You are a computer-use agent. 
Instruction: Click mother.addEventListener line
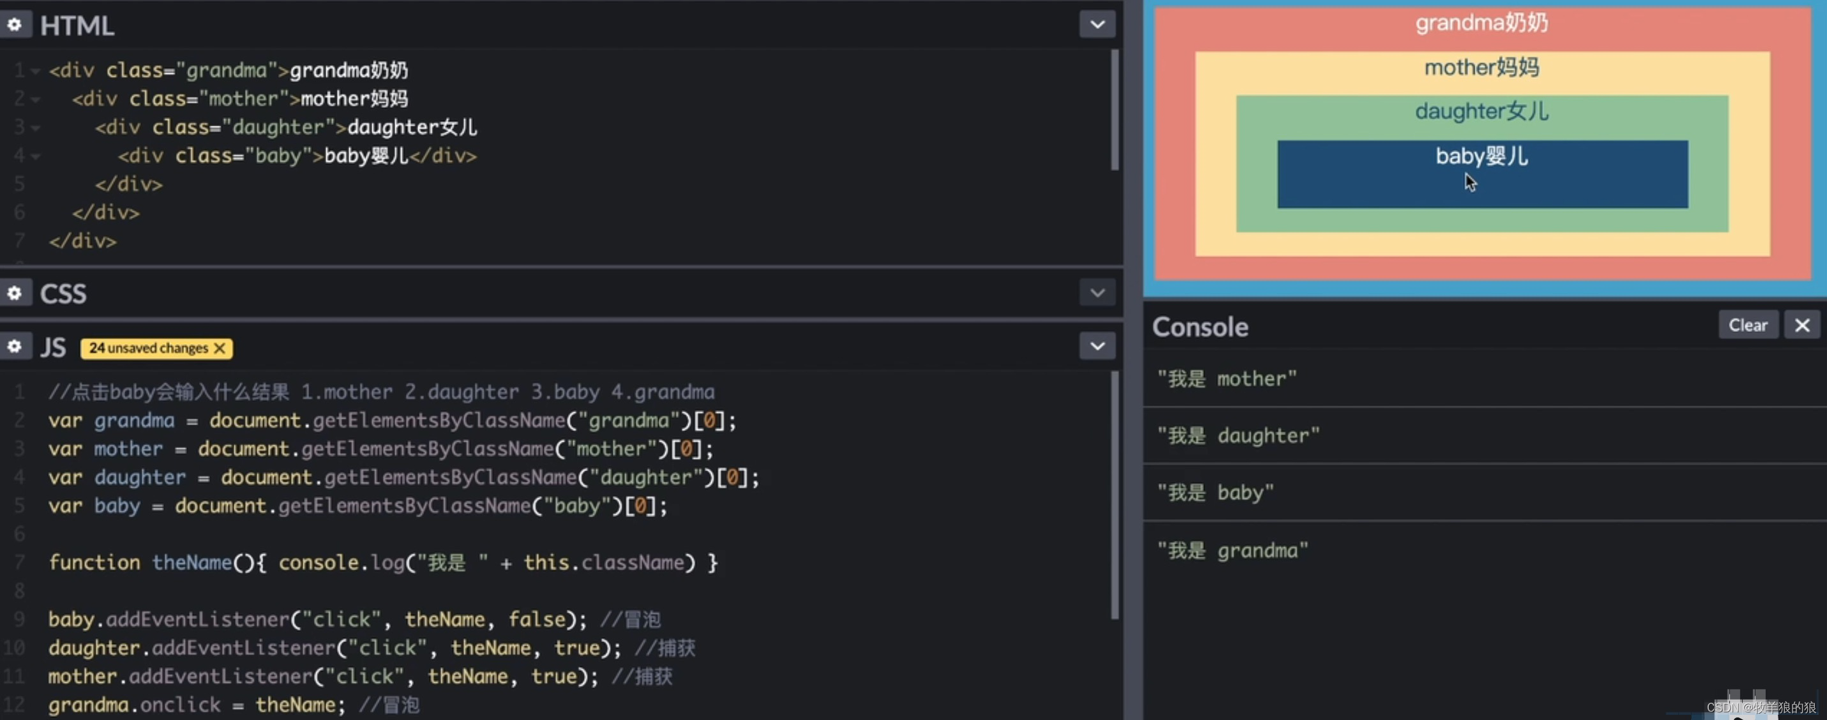click(x=360, y=676)
